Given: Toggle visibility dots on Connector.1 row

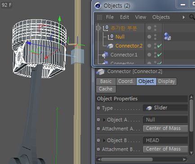Looking at the screenshot, I should 155,55.
